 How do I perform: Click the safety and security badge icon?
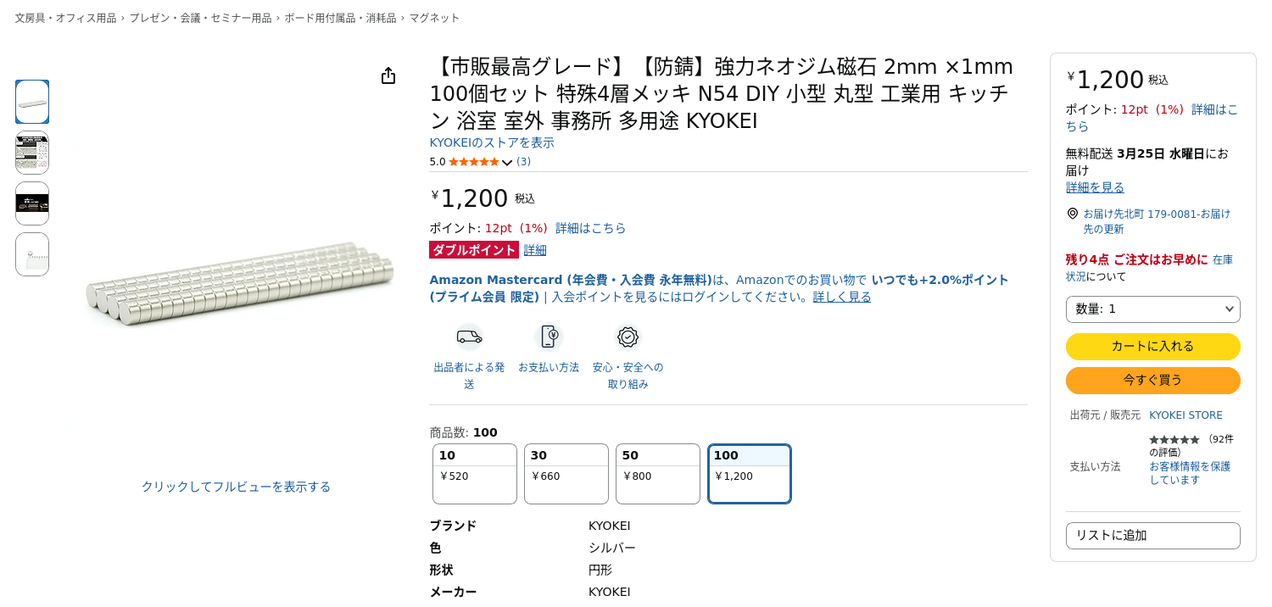(x=628, y=337)
